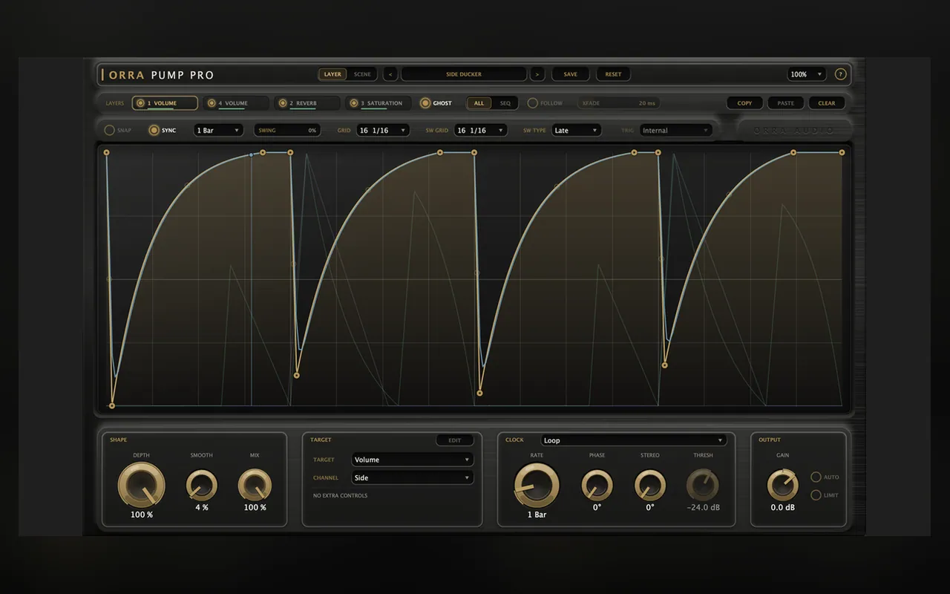Switch to the Layer tab
Viewport: 950px width, 594px height.
coord(332,74)
